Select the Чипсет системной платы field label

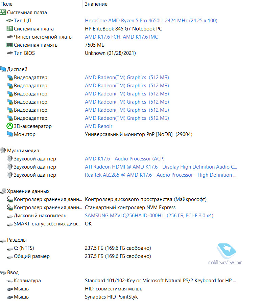coord(43,37)
